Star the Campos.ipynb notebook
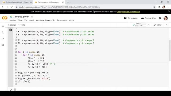 (32, 17)
